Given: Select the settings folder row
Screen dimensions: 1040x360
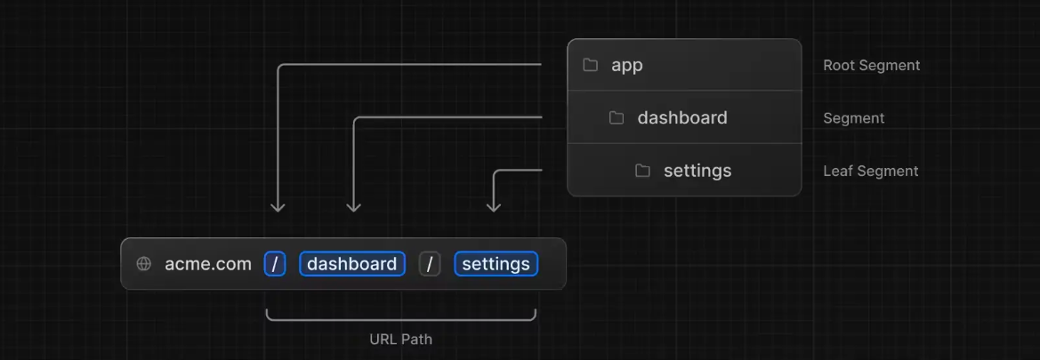Looking at the screenshot, I should (684, 171).
